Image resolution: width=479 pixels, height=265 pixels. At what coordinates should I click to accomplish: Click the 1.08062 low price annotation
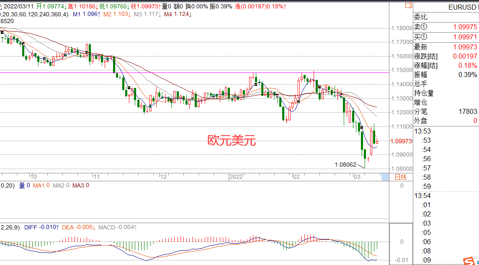pyautogui.click(x=345, y=165)
